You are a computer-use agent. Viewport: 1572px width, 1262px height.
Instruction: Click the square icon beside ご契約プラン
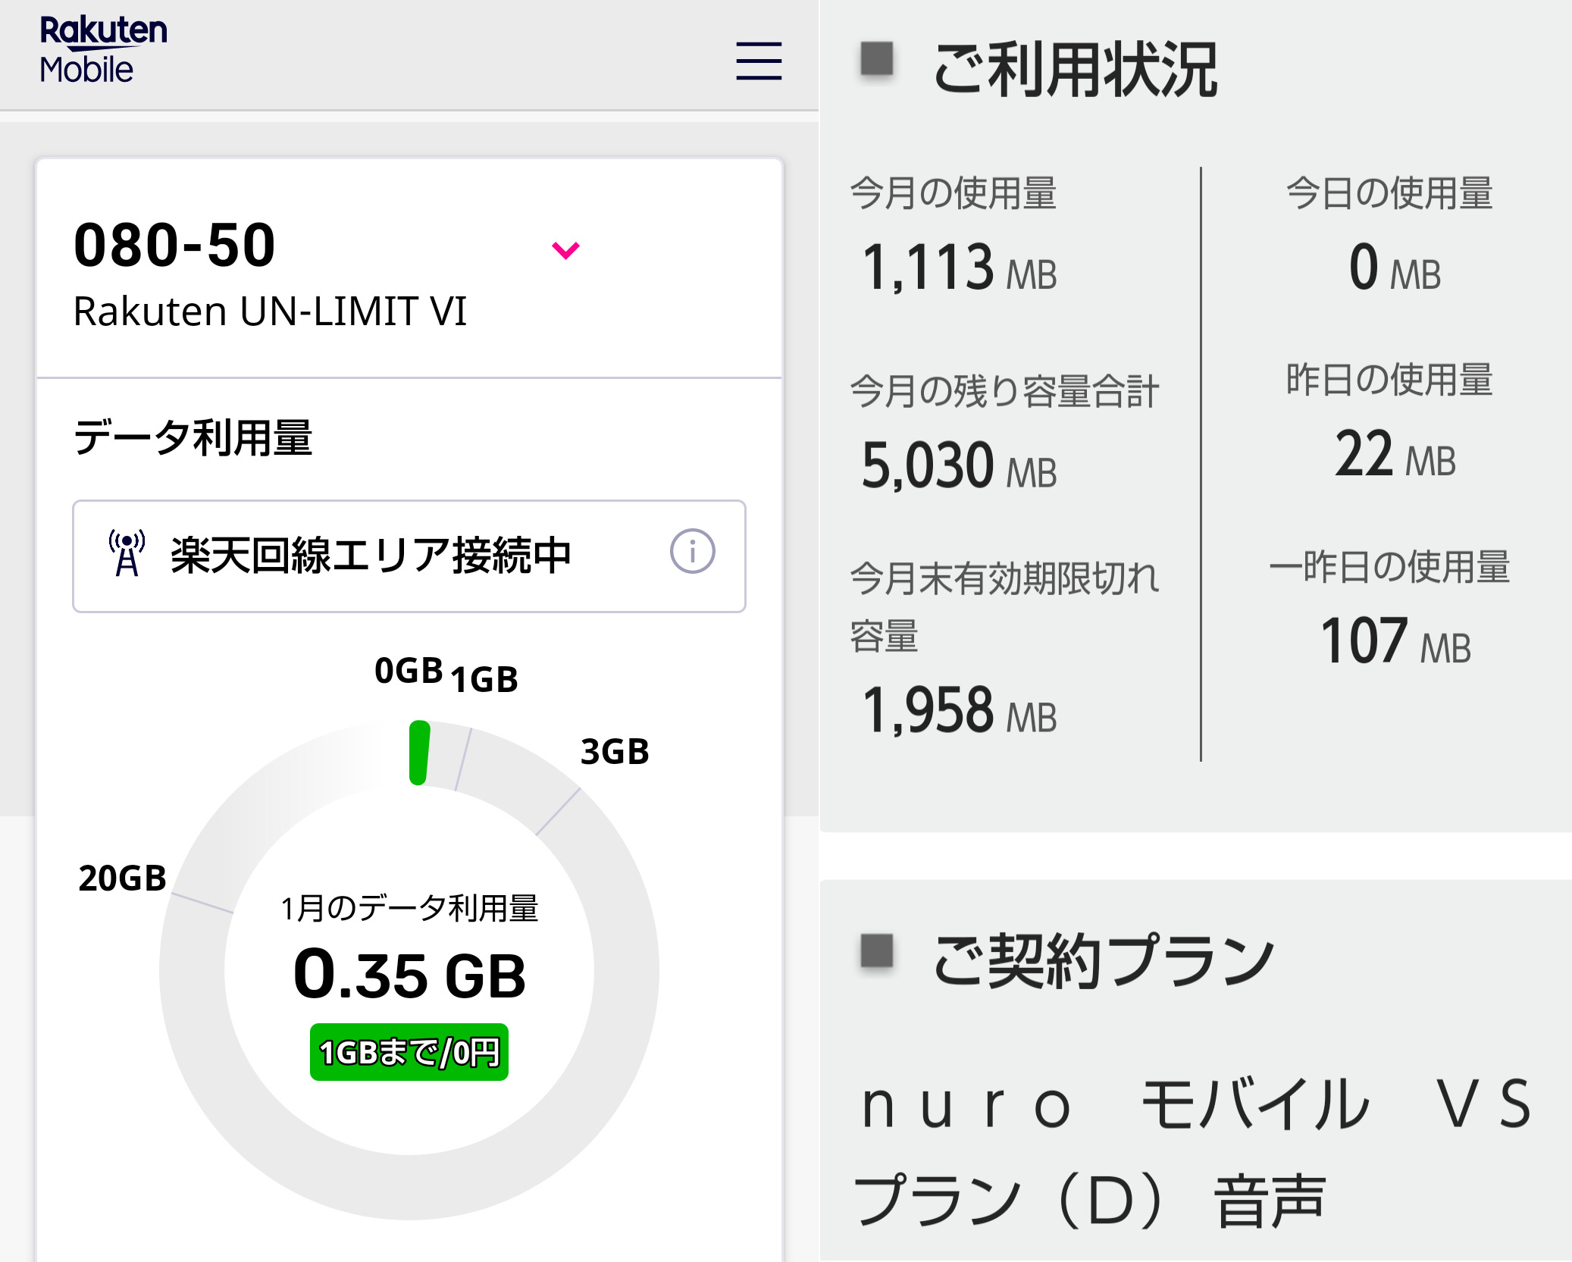click(x=877, y=950)
